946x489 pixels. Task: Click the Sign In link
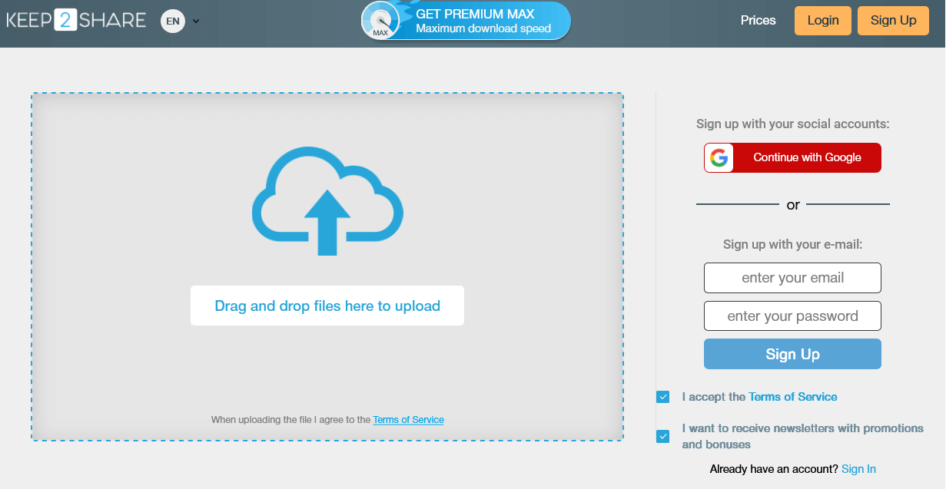(858, 469)
